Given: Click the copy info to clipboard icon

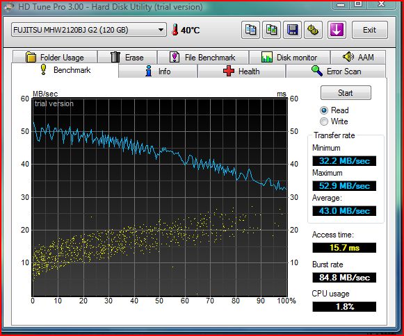Looking at the screenshot, I should [250, 30].
